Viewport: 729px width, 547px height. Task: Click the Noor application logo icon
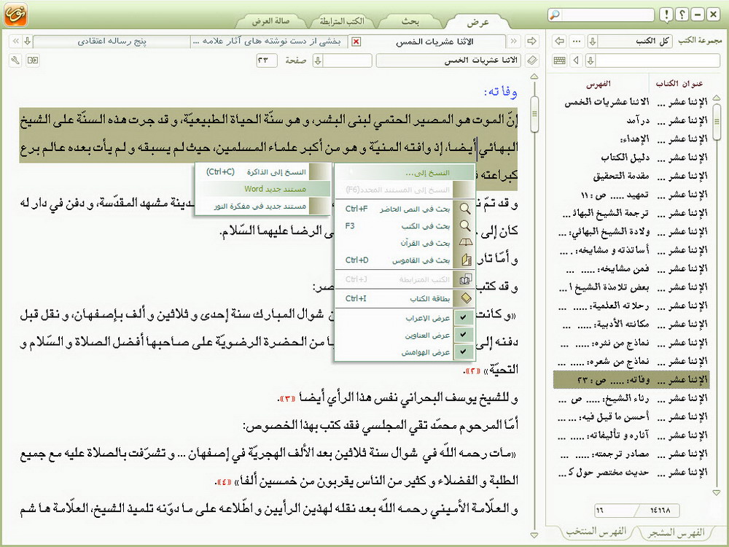tap(15, 15)
